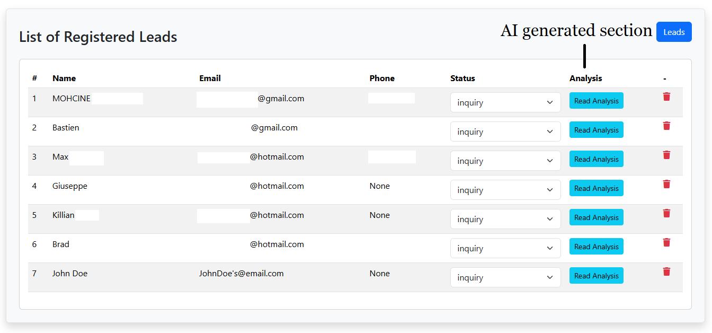
Task: Delete the lead Killian using trash icon
Action: 666,213
